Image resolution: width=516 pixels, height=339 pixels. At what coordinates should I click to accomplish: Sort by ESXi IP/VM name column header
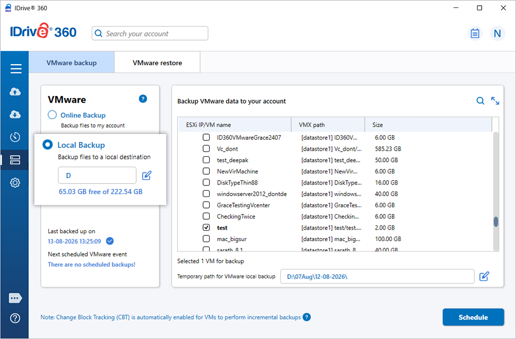[x=234, y=125]
